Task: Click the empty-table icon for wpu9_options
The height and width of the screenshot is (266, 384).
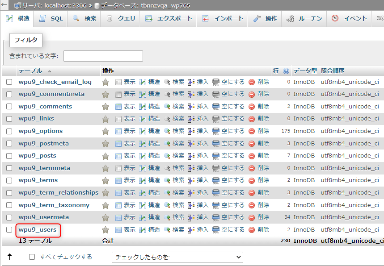Action: (x=216, y=131)
